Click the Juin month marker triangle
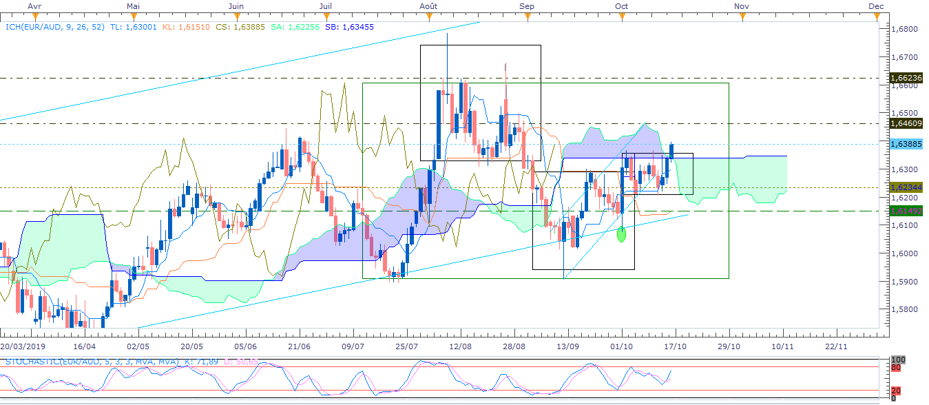929x405 pixels. click(x=236, y=17)
